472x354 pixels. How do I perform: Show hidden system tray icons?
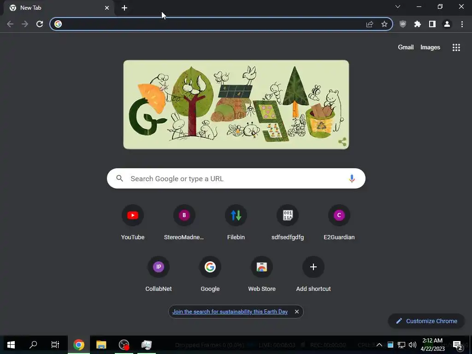tap(379, 345)
